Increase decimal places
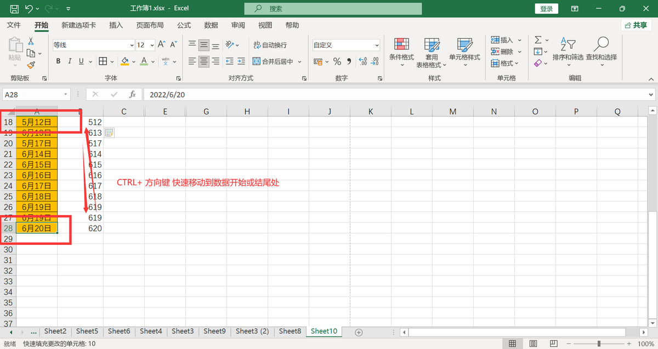Viewport: 658px width, 349px height. click(x=363, y=61)
